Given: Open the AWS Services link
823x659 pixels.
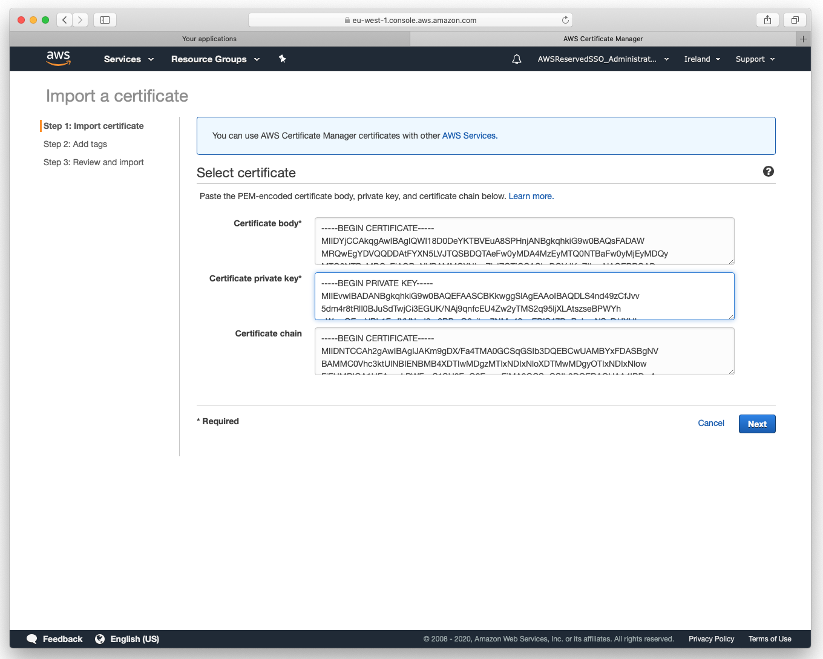Looking at the screenshot, I should point(469,136).
